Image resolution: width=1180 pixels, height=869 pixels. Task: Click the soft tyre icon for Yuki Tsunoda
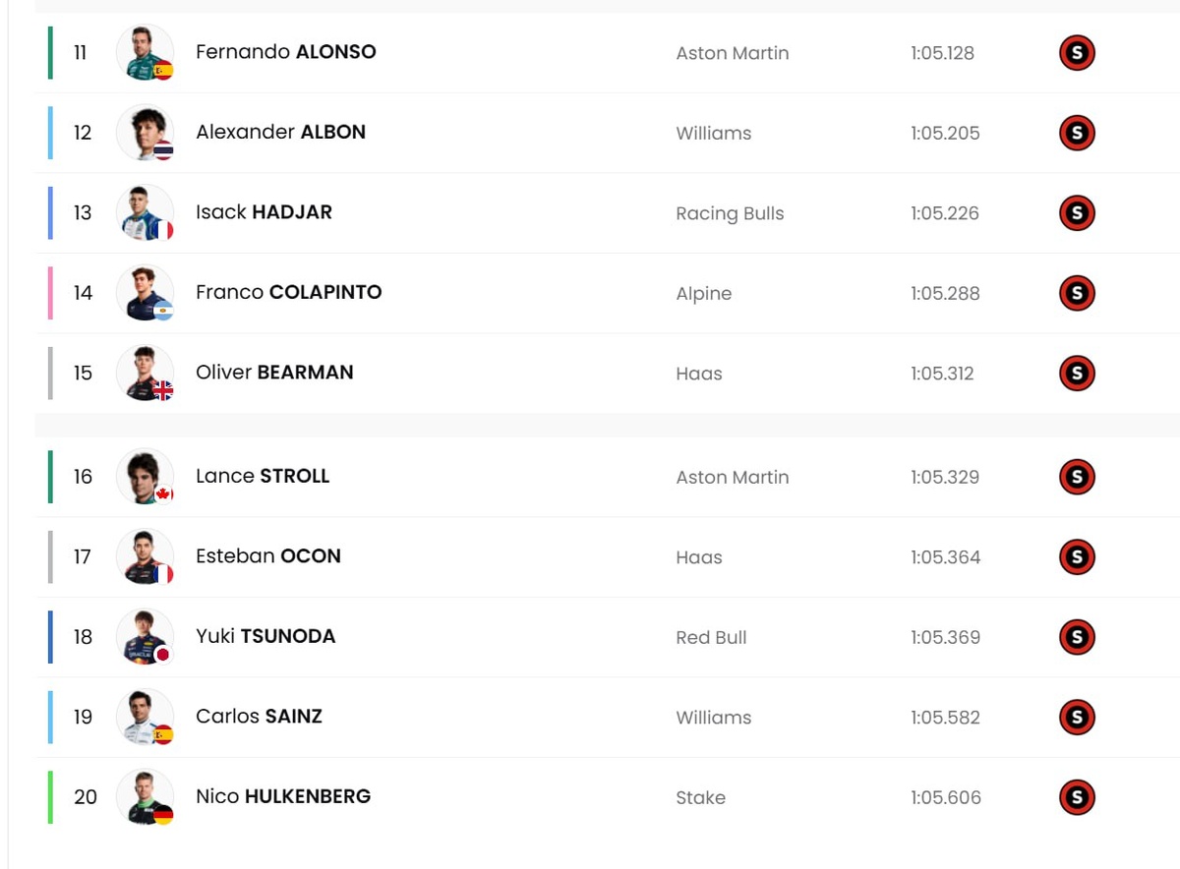[x=1077, y=637]
